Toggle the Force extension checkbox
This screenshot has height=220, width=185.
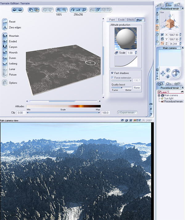(112, 77)
